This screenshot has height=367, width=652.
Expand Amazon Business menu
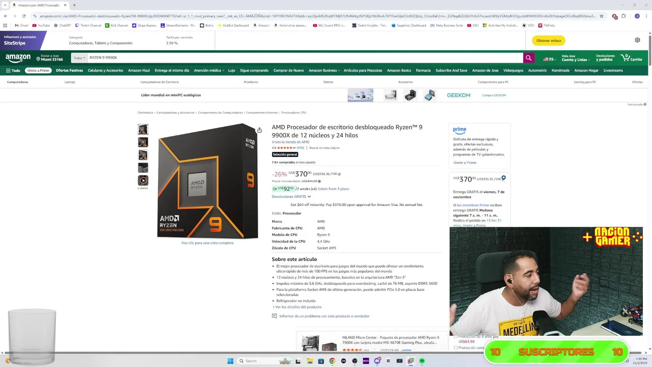[x=323, y=70]
